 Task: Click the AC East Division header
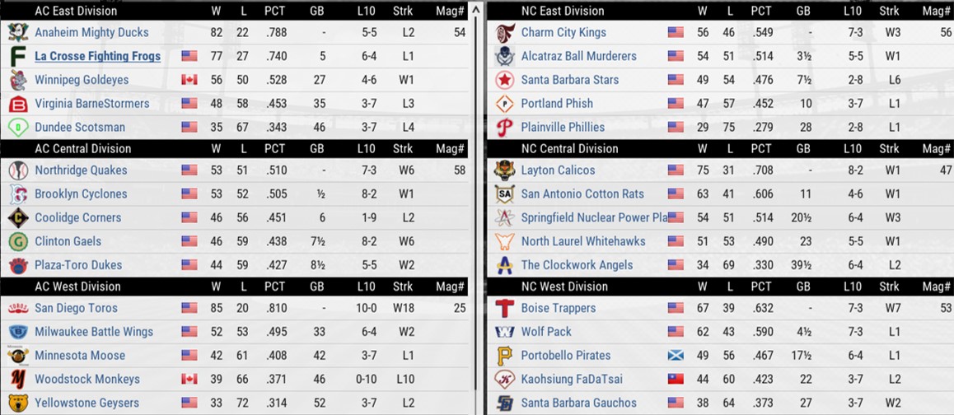click(76, 11)
